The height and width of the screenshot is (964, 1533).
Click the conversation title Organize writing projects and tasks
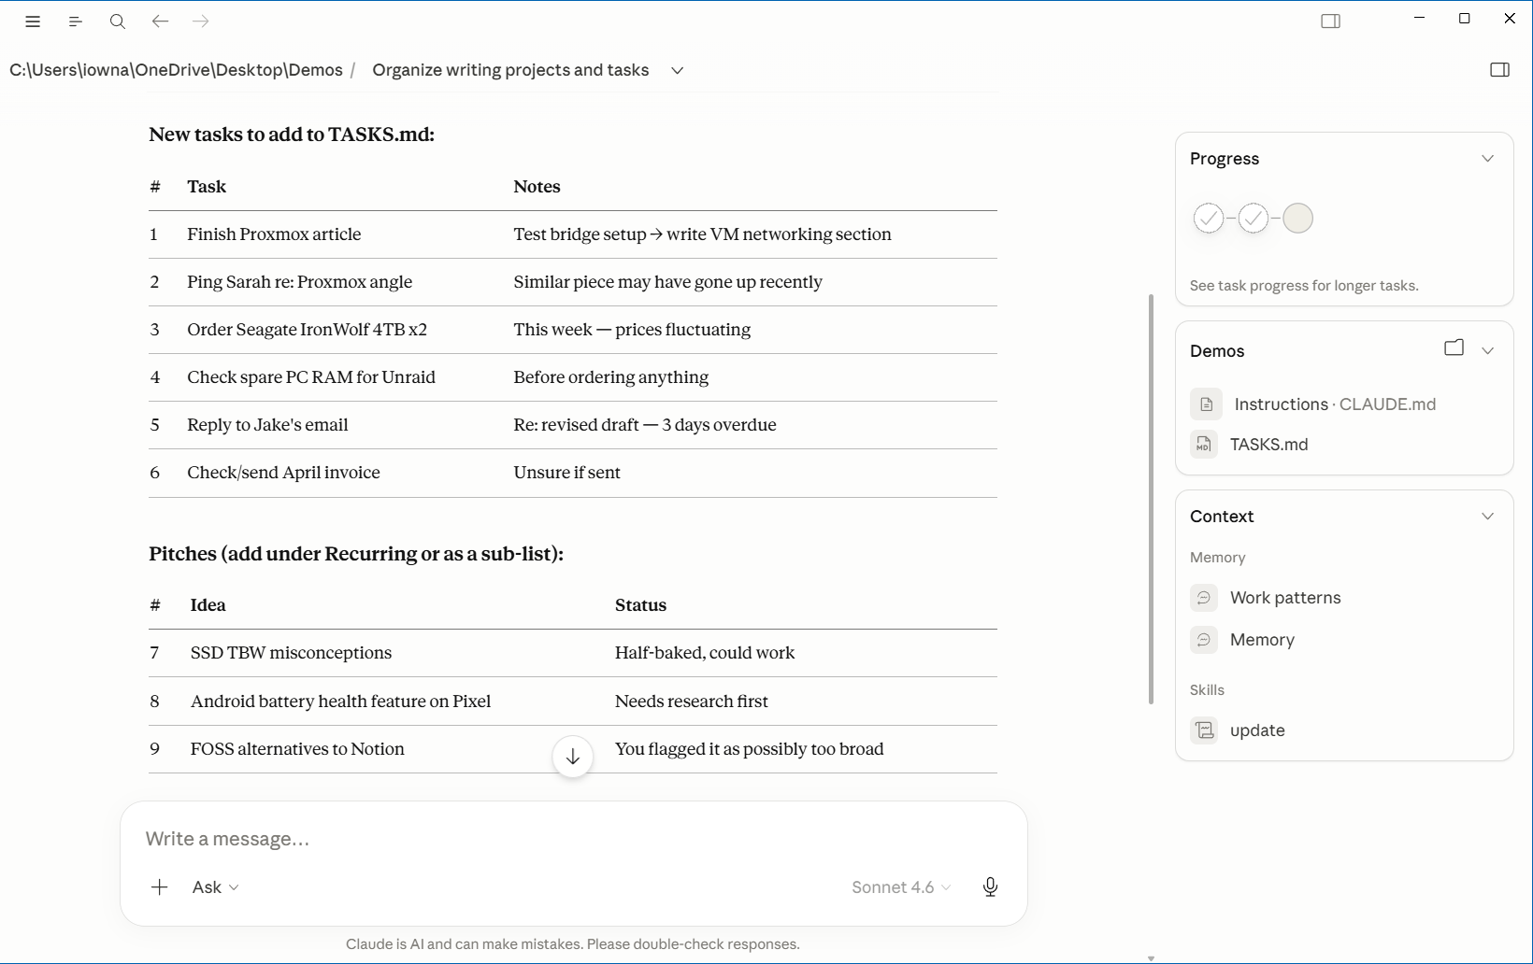point(510,70)
